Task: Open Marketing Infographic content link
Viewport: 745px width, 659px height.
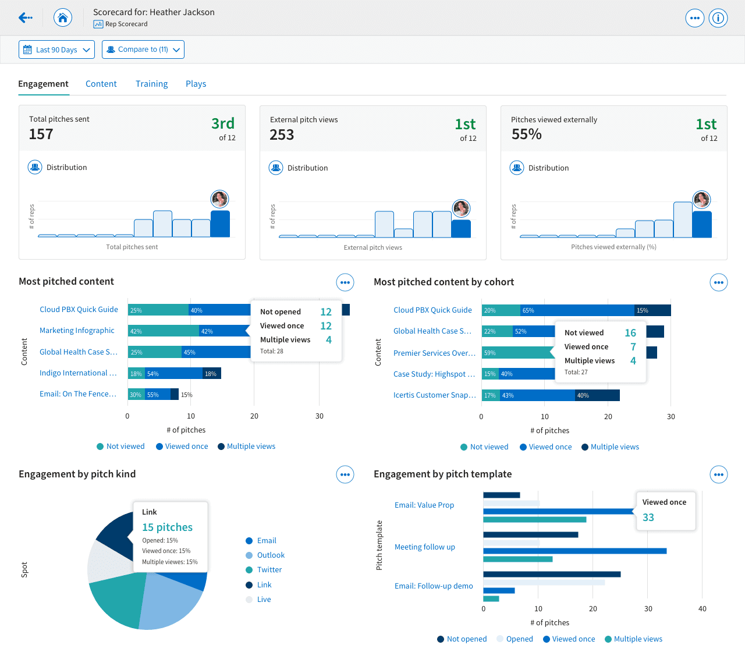Action: [77, 331]
